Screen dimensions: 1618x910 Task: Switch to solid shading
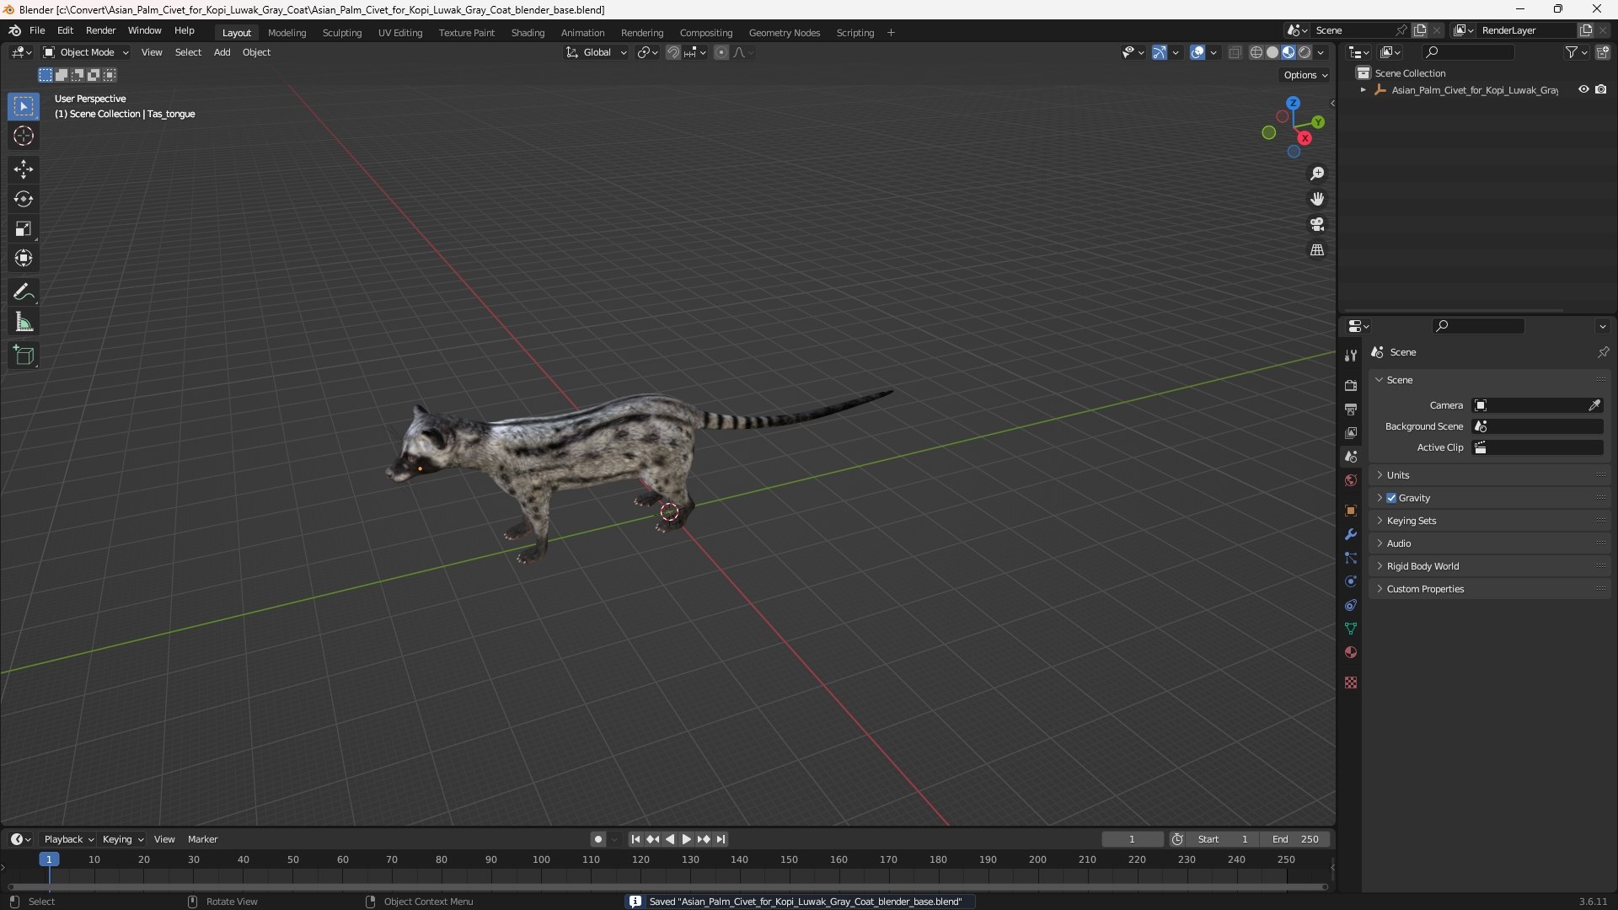tap(1272, 52)
